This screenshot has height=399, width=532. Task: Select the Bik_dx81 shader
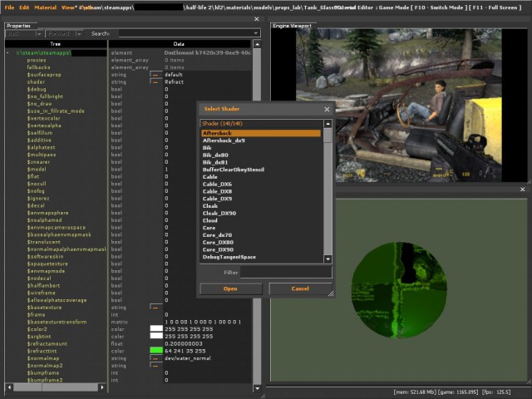[260, 163]
